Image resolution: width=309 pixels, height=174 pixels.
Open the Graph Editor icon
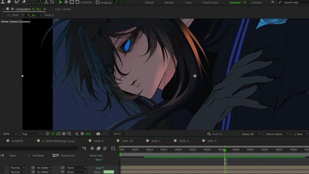113,148
